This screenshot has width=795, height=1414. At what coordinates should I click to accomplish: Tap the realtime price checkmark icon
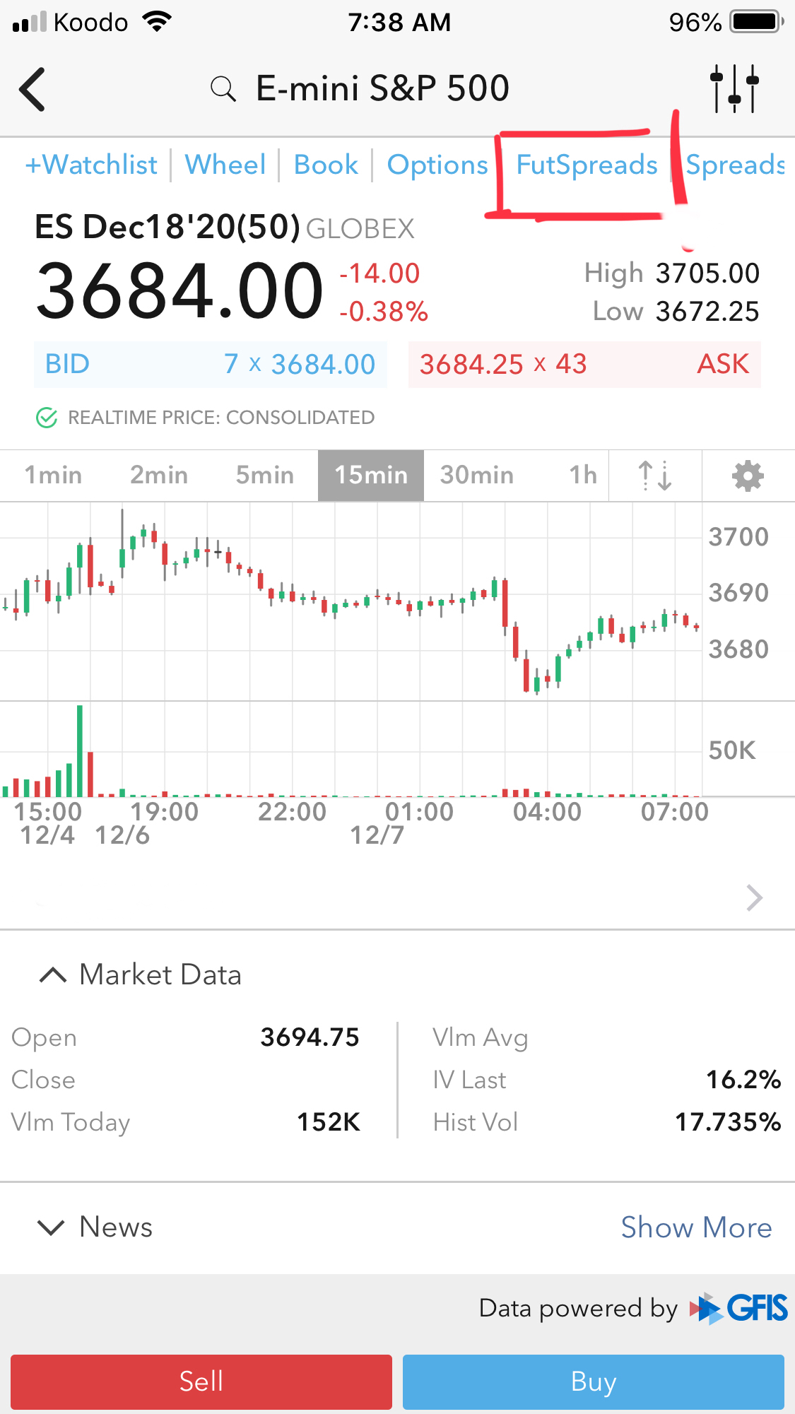(47, 418)
